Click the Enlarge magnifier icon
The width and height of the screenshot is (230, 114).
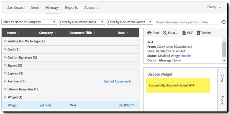(165, 33)
